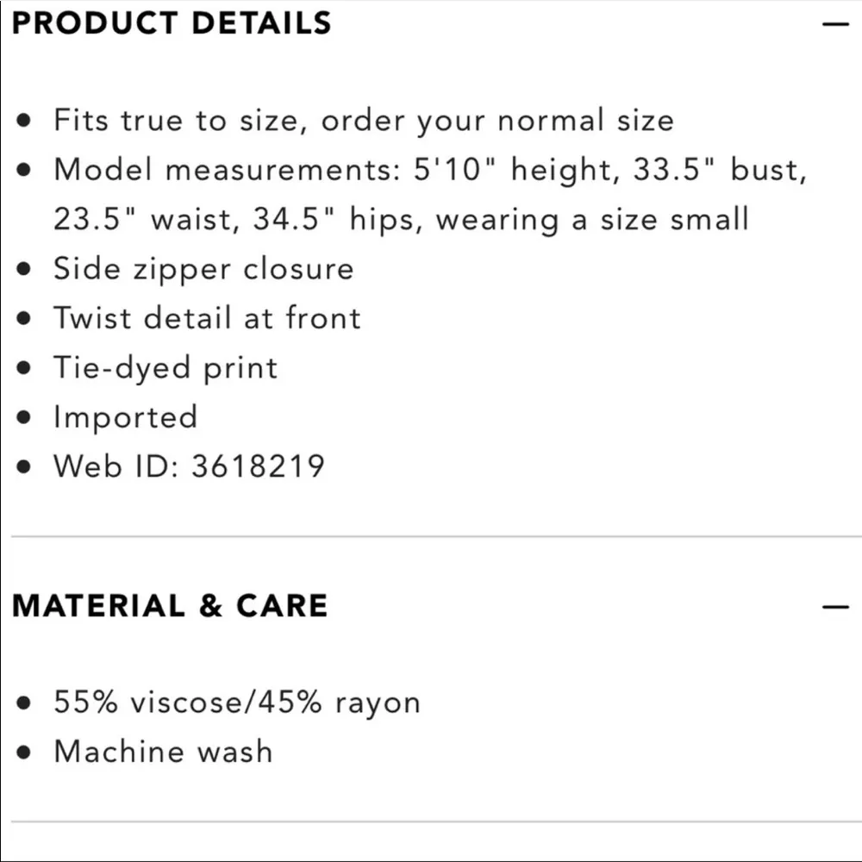Select the 'Fits true to size' line
Screen dimensions: 862x862
coord(363,120)
